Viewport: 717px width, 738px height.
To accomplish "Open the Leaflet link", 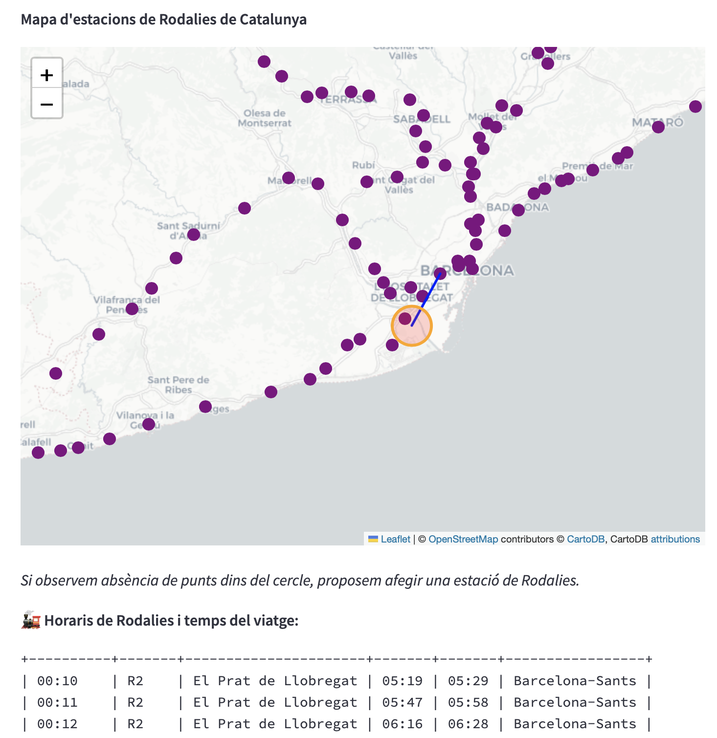I will [x=395, y=539].
